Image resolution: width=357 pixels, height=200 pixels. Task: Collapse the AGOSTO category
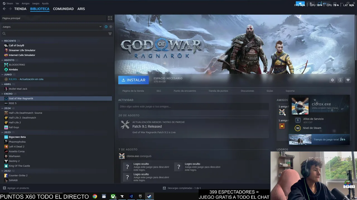[x=2, y=60]
